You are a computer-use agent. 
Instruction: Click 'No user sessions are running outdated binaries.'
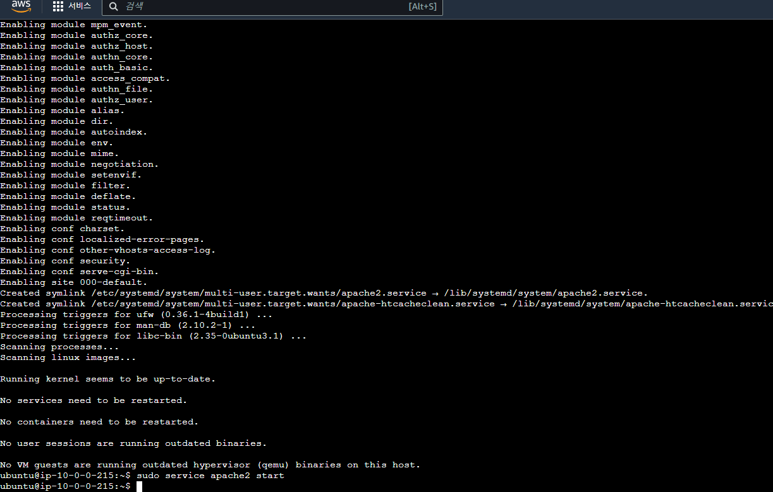[x=133, y=443]
